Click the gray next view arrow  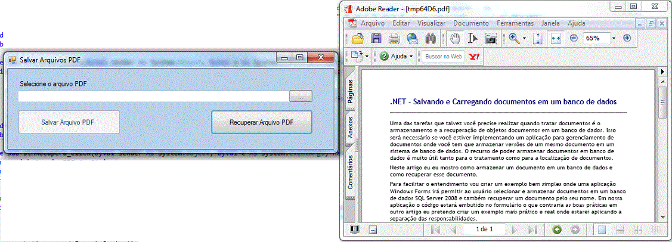point(575,229)
